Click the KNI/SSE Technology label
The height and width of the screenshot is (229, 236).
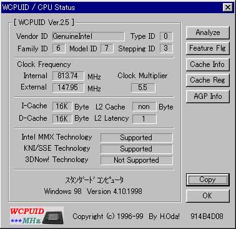click(x=57, y=148)
